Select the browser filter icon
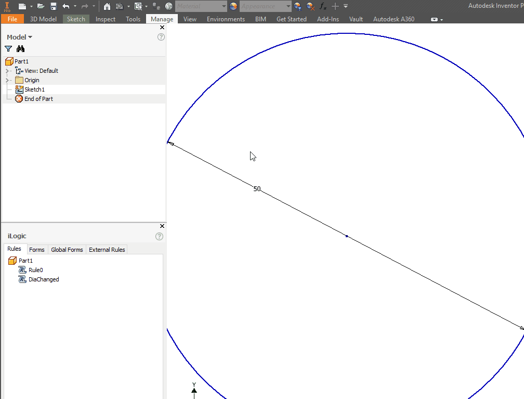The width and height of the screenshot is (524, 399). [x=8, y=48]
